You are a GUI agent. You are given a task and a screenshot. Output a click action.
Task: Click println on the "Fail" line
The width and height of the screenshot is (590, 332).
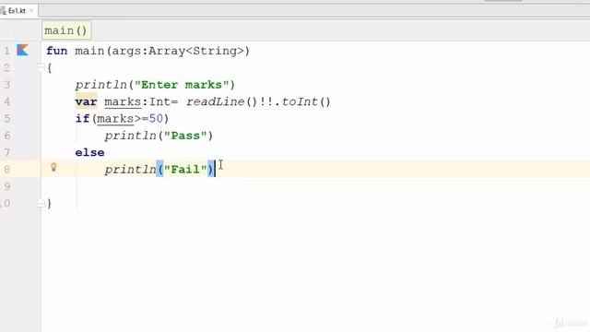(x=131, y=170)
